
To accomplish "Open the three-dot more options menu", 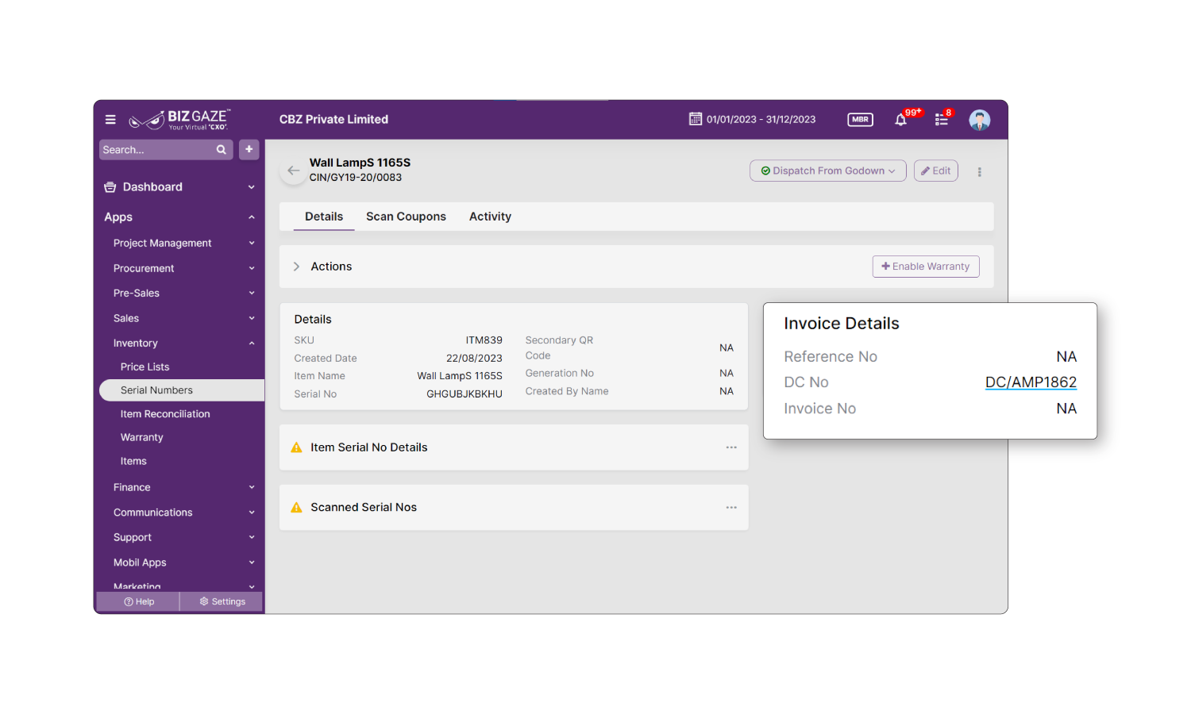I will click(x=980, y=171).
